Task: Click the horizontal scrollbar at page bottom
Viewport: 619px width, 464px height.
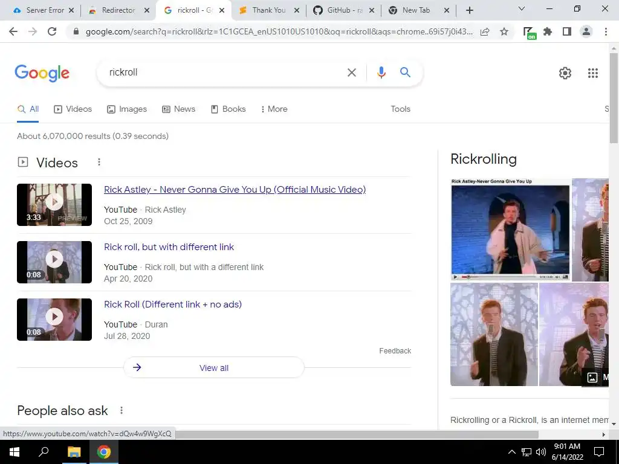Action: 357,434
